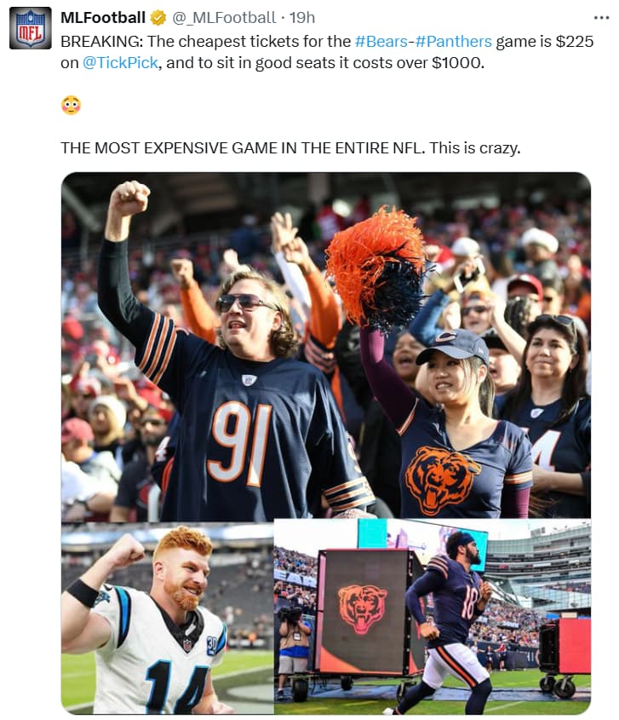Image resolution: width=619 pixels, height=720 pixels.
Task: Click the Bears logo on the woman's shirt
Action: tap(439, 480)
